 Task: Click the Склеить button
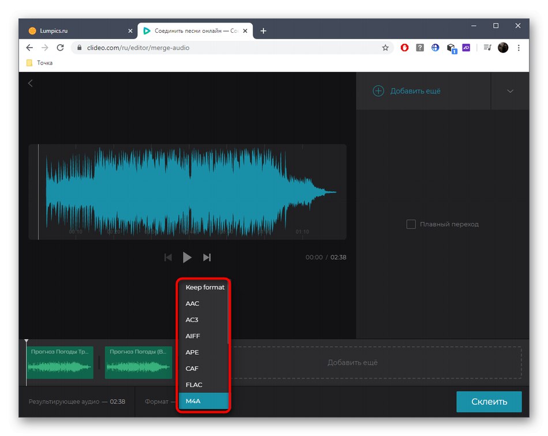click(x=489, y=402)
